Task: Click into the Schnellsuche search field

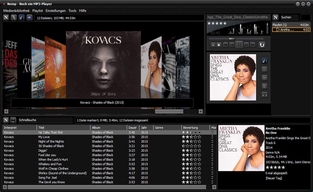Action: (x=45, y=120)
